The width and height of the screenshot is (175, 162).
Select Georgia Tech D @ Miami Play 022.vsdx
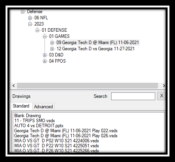66,131
